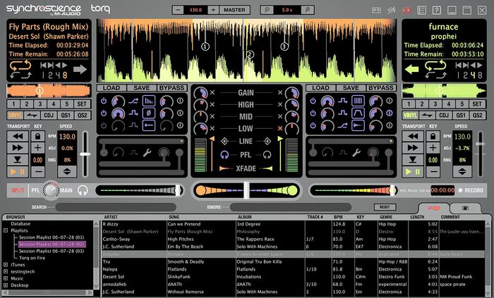Open the help question-mark icon
This screenshot has height=298, width=494.
437,10
